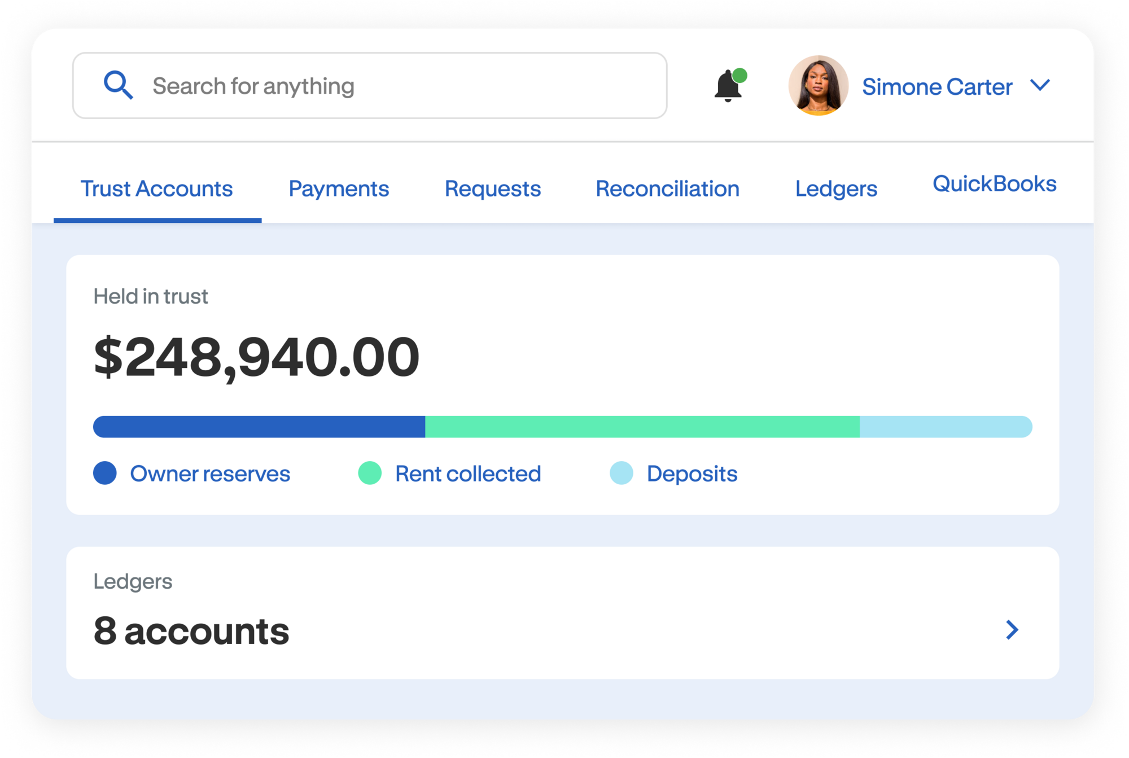Switch to the Payments tab

(339, 189)
